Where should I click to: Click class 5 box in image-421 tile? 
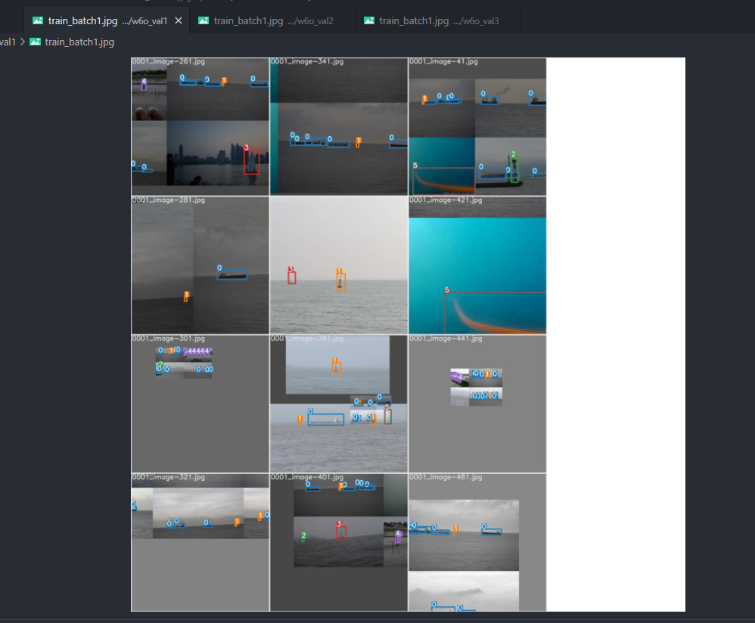(x=496, y=313)
